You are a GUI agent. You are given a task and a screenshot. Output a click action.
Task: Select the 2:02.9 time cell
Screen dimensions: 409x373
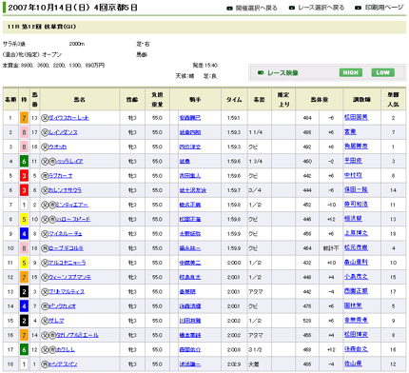click(234, 364)
